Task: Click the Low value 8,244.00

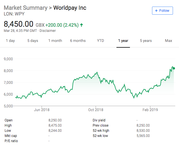Action: tap(55, 130)
